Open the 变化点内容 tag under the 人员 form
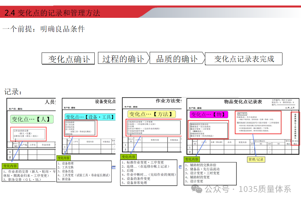The width and height of the screenshot is (301, 201). tap(10, 165)
